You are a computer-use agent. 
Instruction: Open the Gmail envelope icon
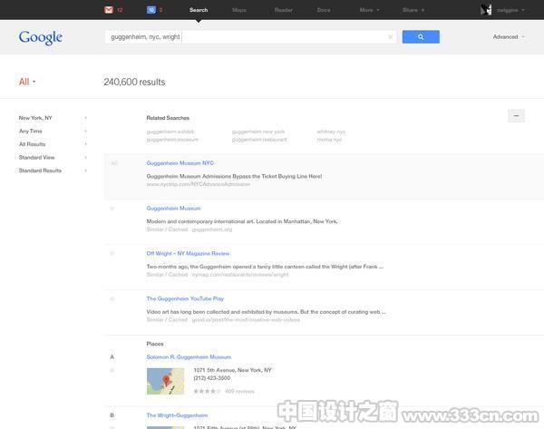tap(109, 10)
